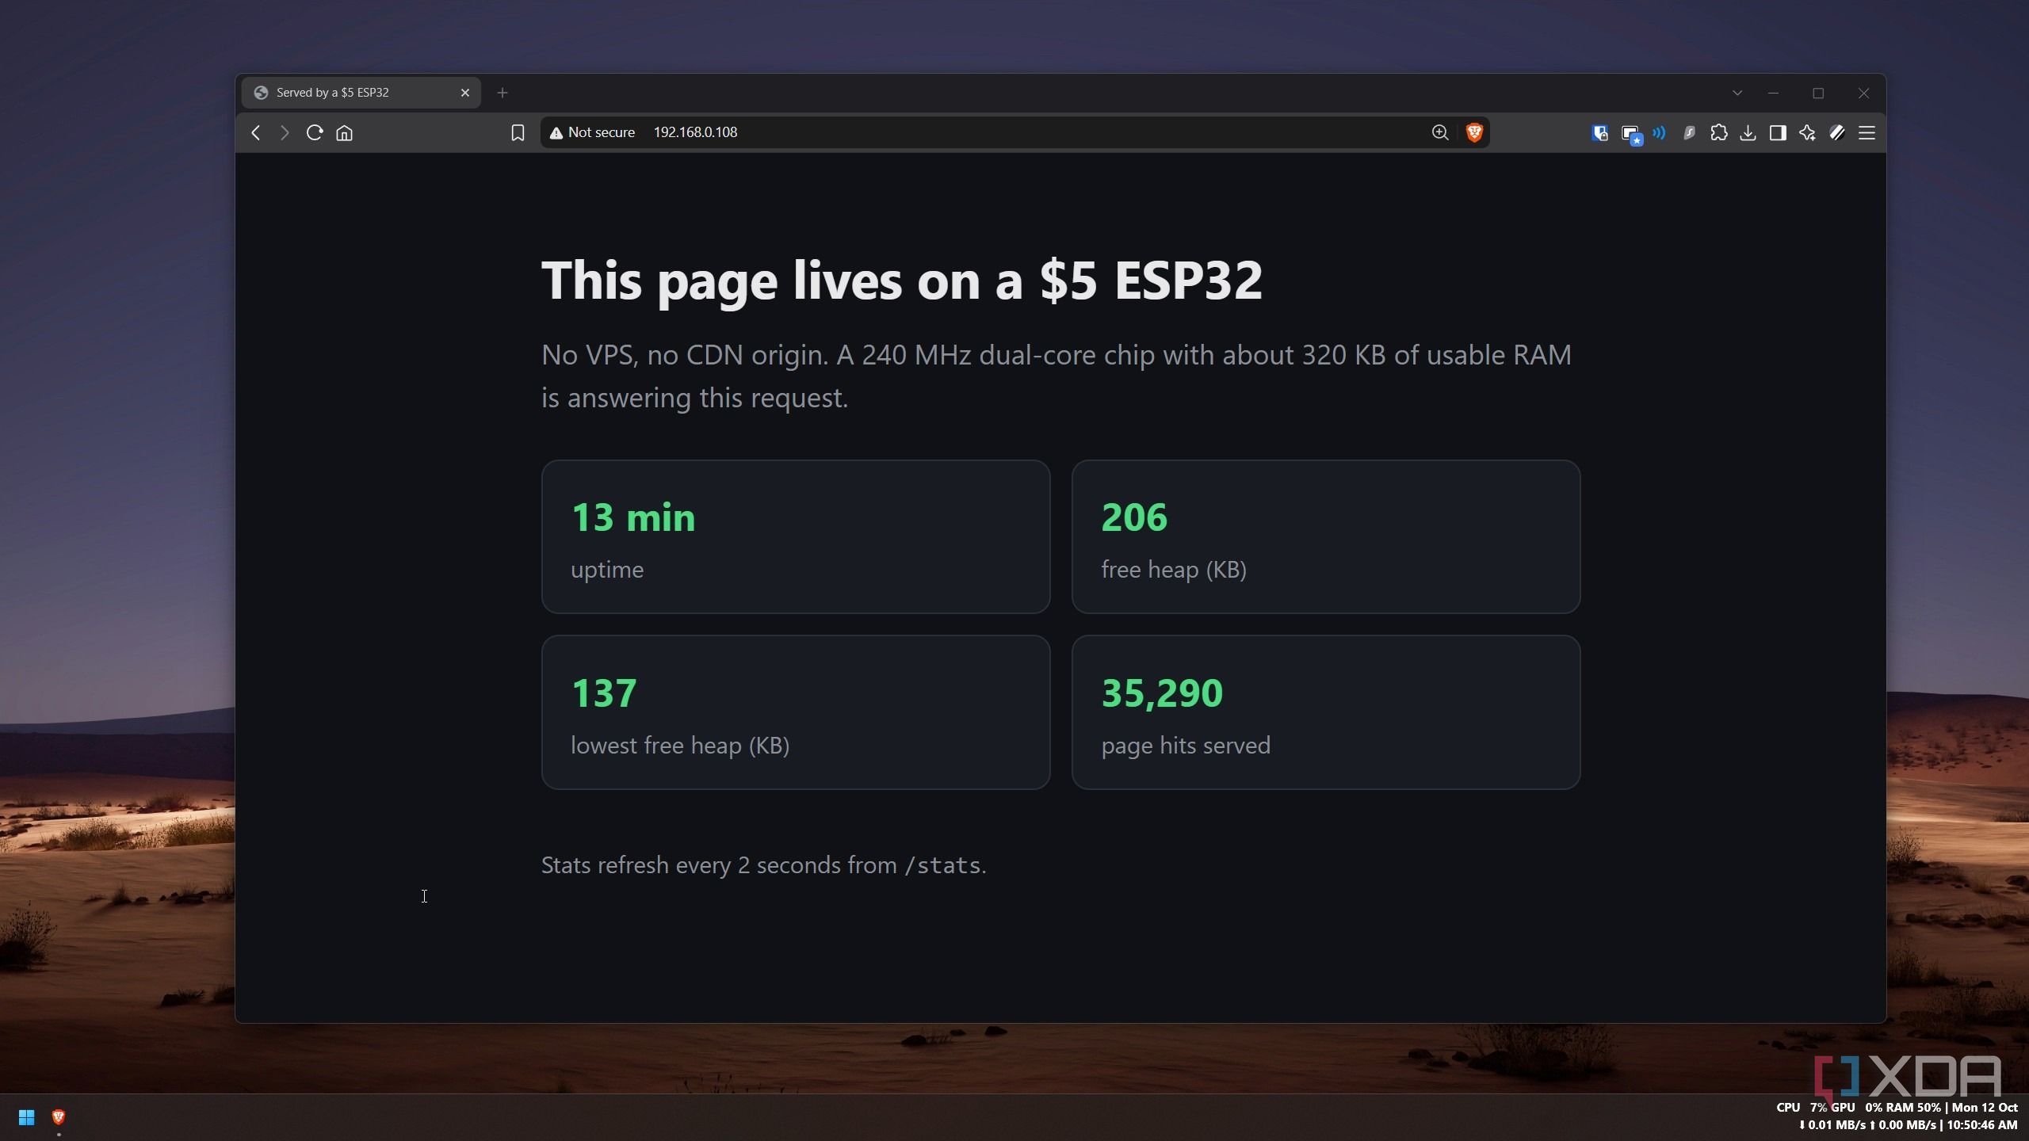Click the striped circle toolbar icon
2029x1141 pixels.
click(x=1837, y=132)
